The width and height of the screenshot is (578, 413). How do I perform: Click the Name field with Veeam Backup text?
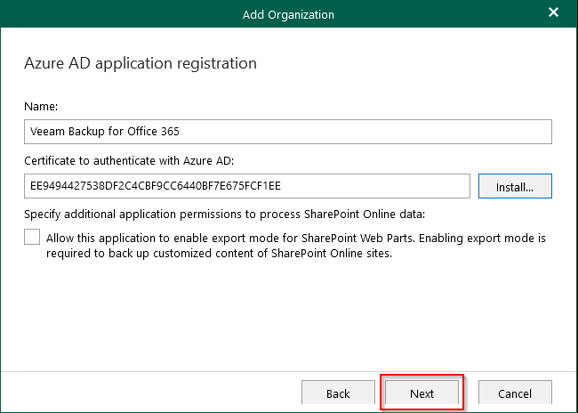coord(288,132)
